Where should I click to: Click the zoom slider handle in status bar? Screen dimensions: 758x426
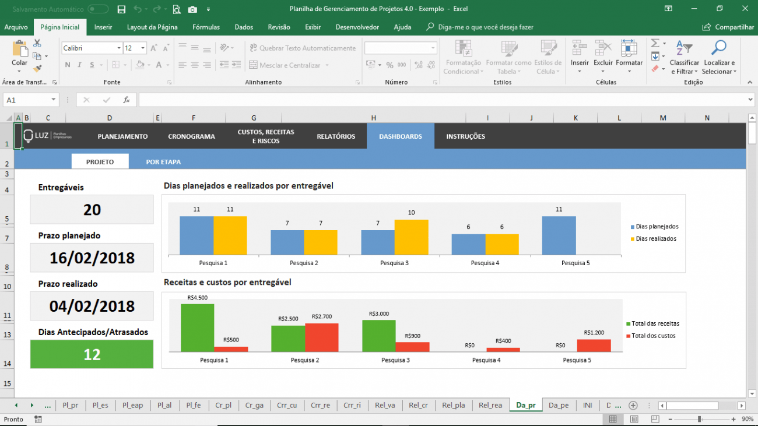tap(699, 419)
